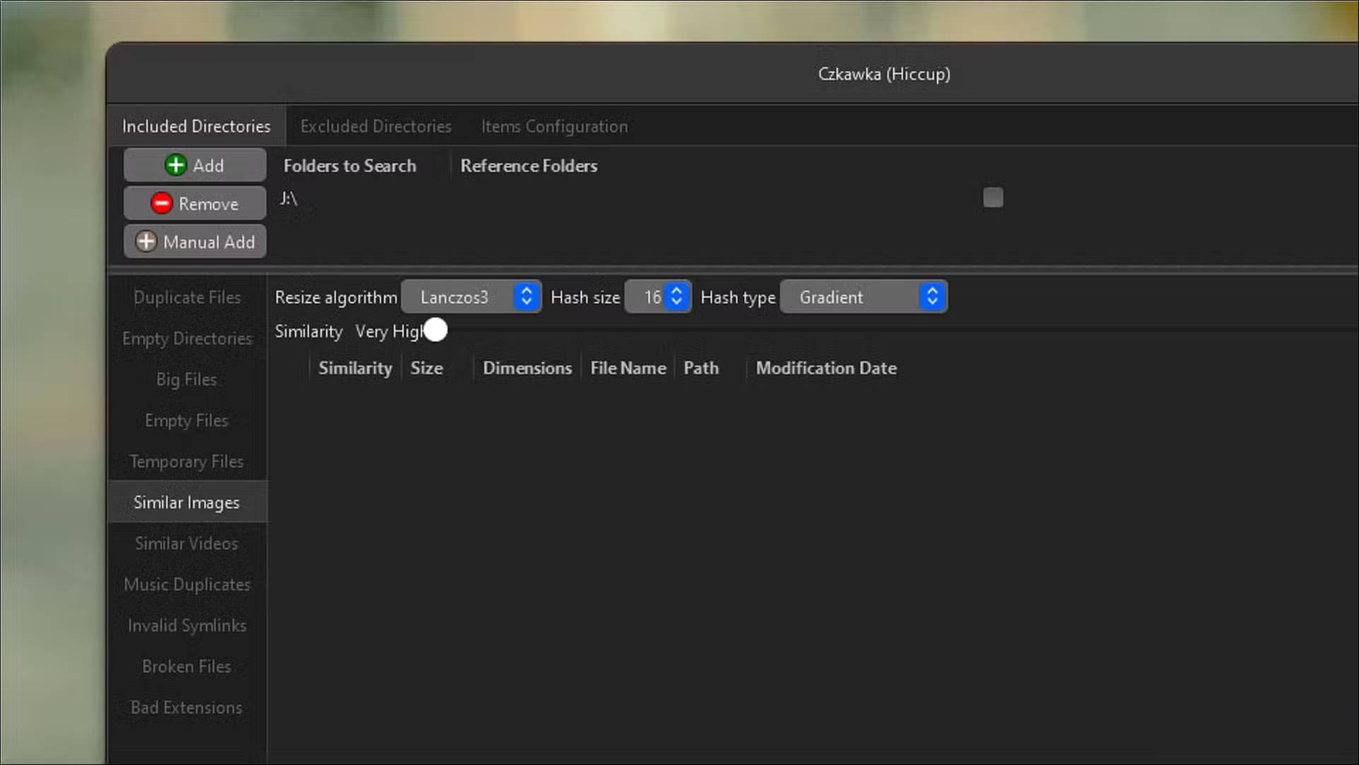This screenshot has height=765, width=1359.
Task: Click the File Name column header
Action: point(628,368)
